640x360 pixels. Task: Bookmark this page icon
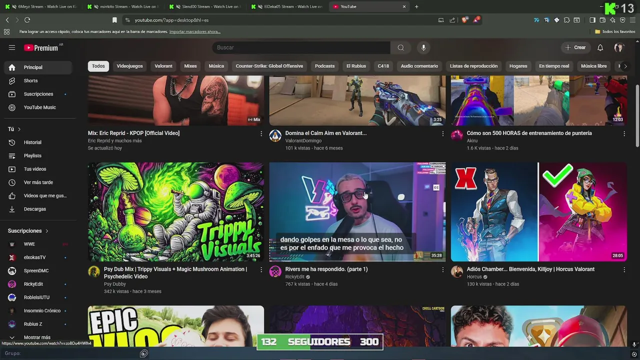(x=114, y=20)
